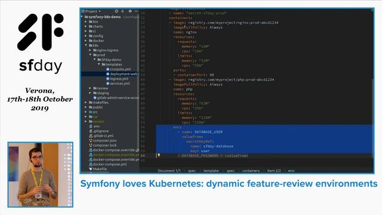This screenshot has height=215, width=382.
Task: Expand the bin folder
Action: point(86,21)
